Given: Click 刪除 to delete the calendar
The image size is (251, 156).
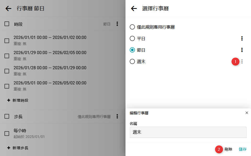Looking at the screenshot, I should tap(228, 149).
